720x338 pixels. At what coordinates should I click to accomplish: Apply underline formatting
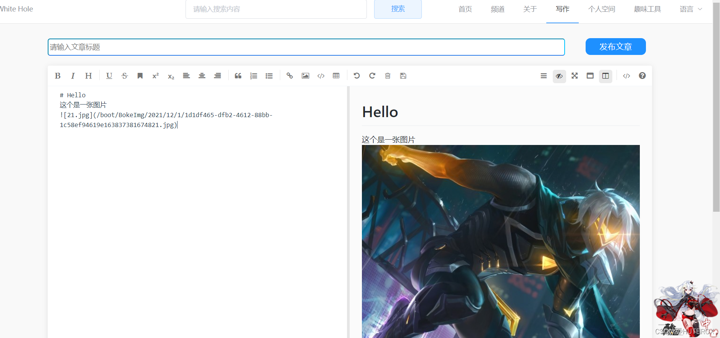(x=109, y=76)
